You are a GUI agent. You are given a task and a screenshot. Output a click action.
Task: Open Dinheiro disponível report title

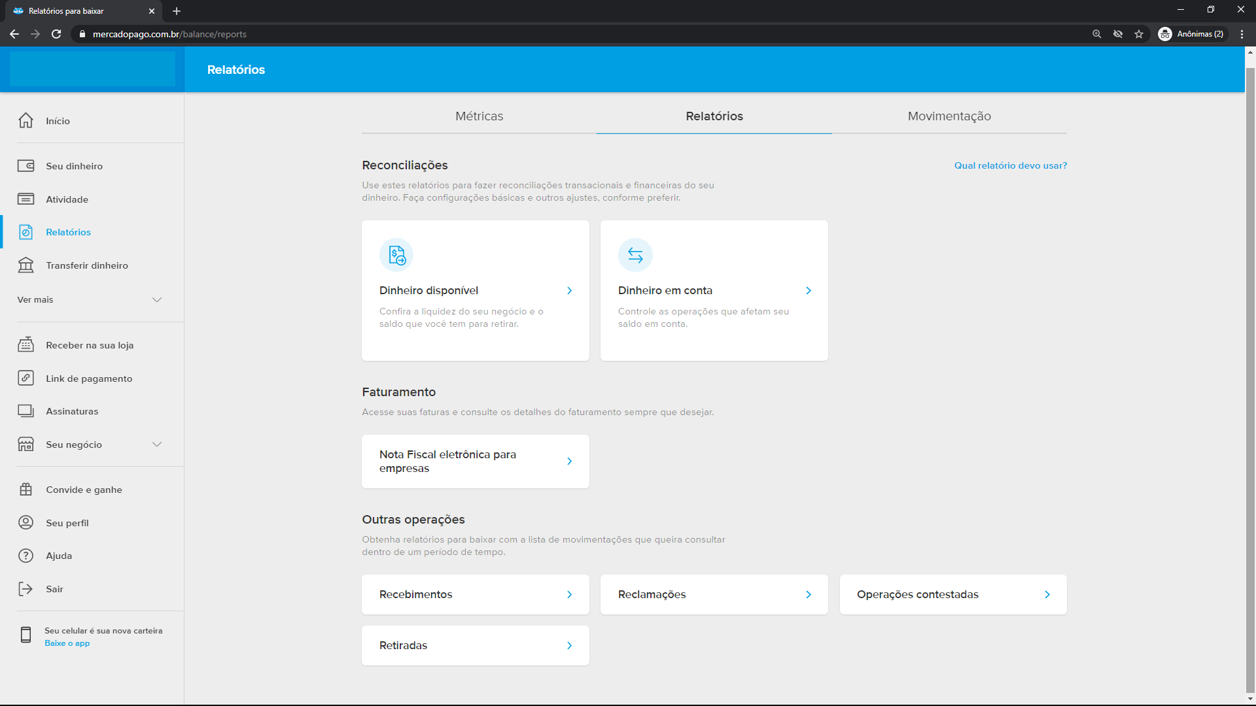(428, 291)
